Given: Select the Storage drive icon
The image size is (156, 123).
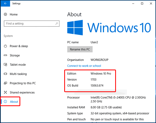Looking at the screenshot, I should 5,55.
